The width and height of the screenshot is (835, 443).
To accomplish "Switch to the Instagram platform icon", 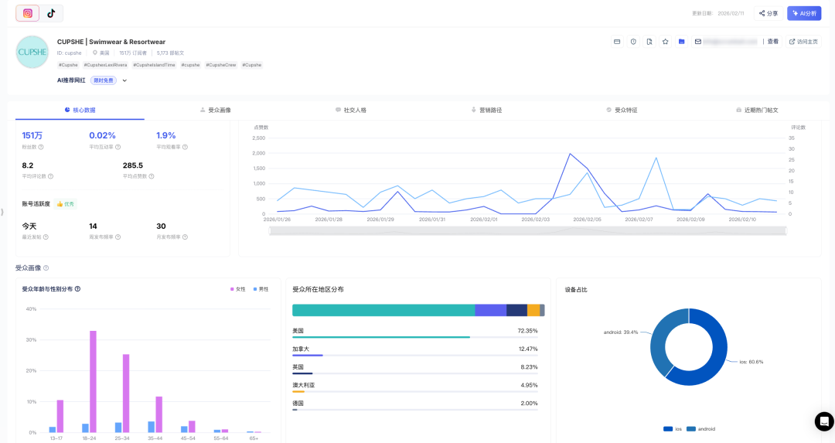I will [x=28, y=13].
